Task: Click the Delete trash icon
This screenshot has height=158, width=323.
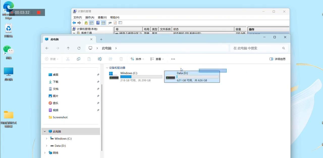Action: (x=121, y=59)
